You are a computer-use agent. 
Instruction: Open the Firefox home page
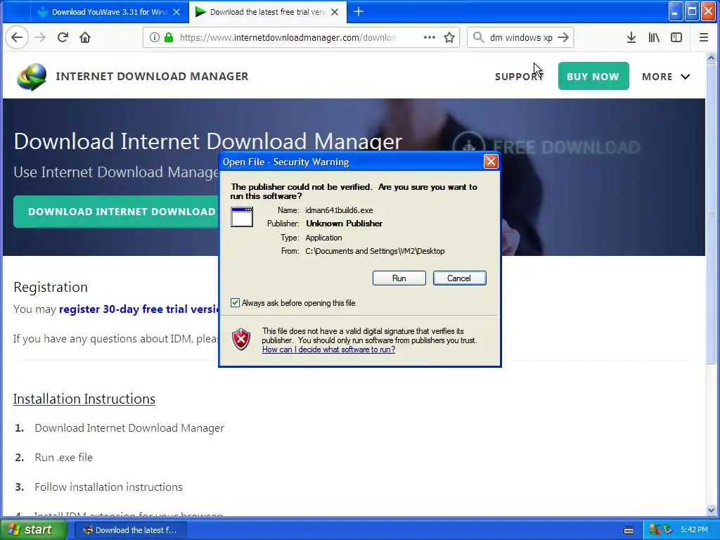85,38
